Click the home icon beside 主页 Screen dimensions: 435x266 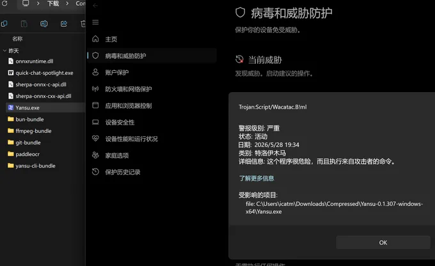click(x=95, y=39)
